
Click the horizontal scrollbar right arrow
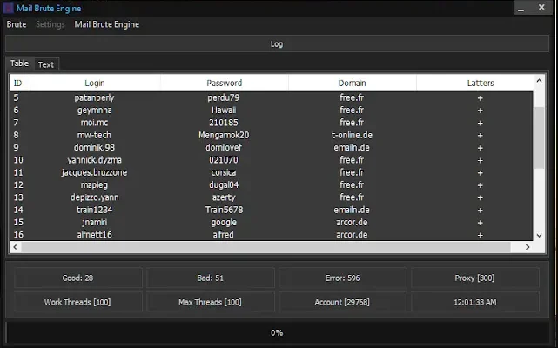[x=528, y=247]
